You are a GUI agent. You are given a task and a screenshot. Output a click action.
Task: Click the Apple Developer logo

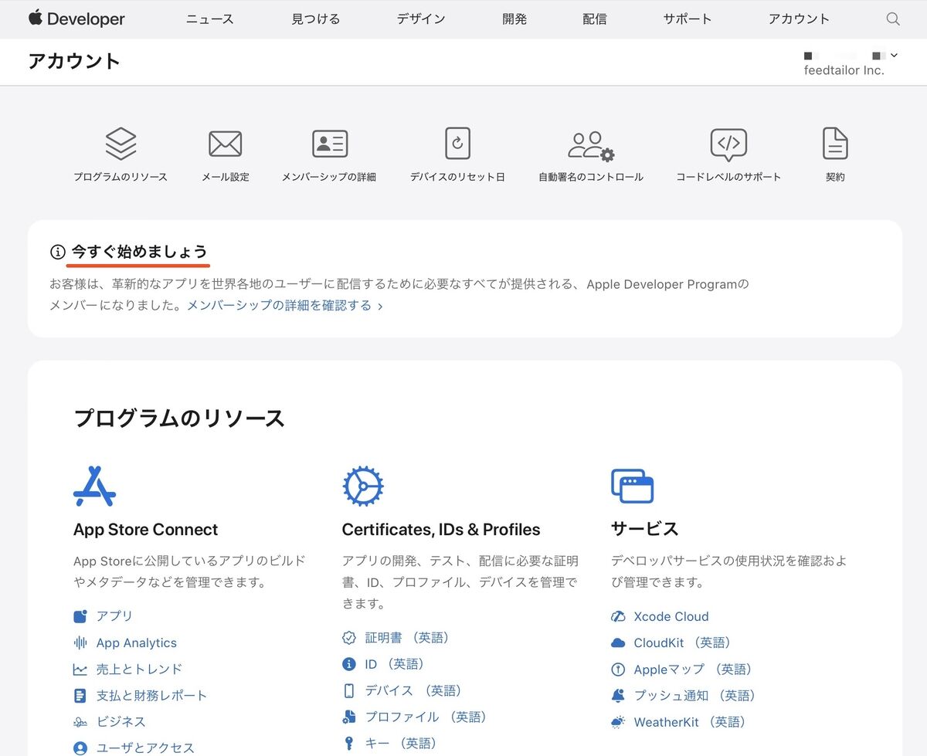pos(76,19)
